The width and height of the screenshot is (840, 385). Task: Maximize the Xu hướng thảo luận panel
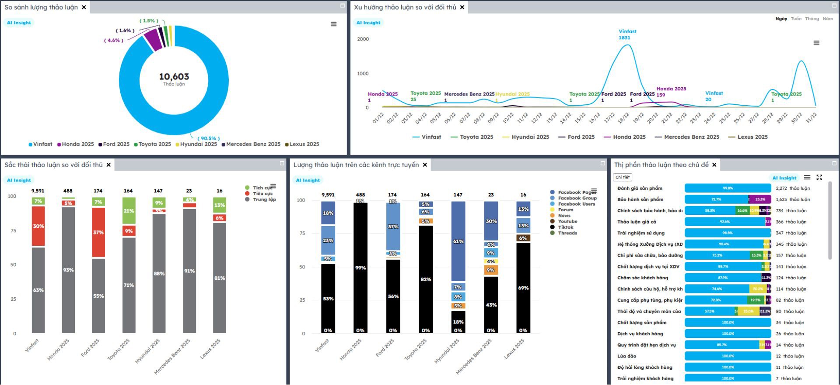point(834,6)
